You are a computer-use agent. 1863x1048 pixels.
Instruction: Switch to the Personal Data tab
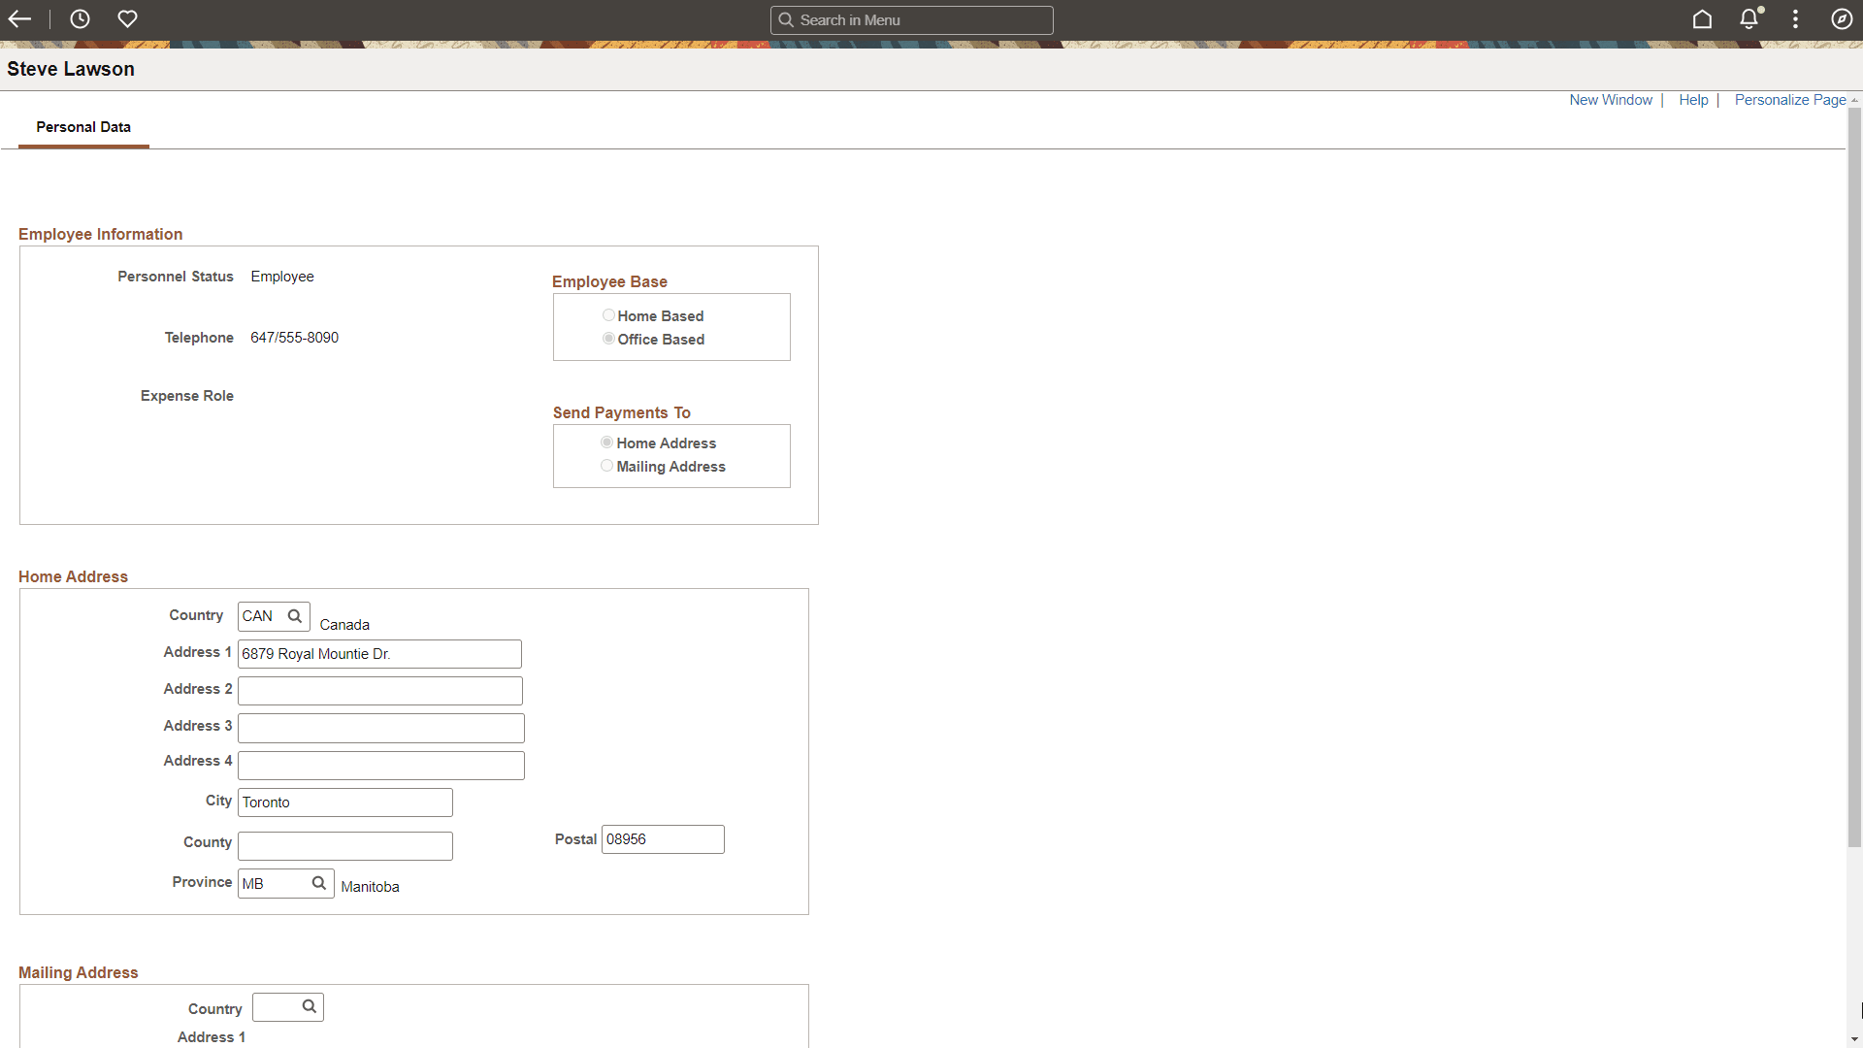83,127
